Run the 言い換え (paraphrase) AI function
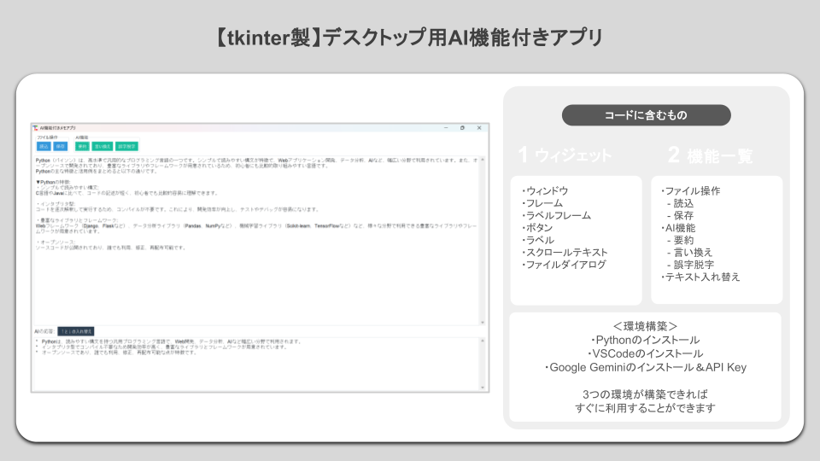This screenshot has width=820, height=461. (x=102, y=146)
